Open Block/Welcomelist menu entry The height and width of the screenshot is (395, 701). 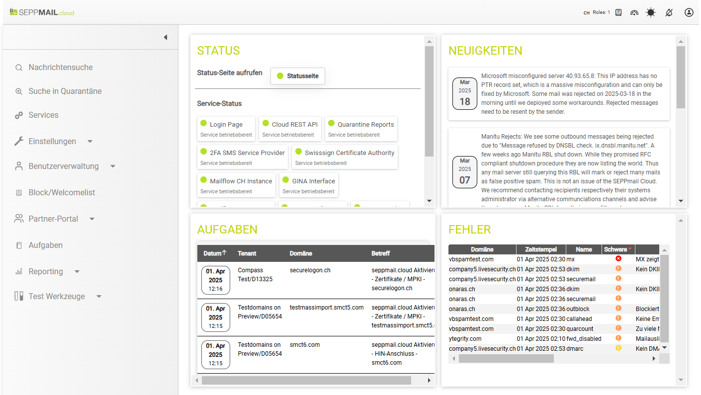tap(62, 192)
